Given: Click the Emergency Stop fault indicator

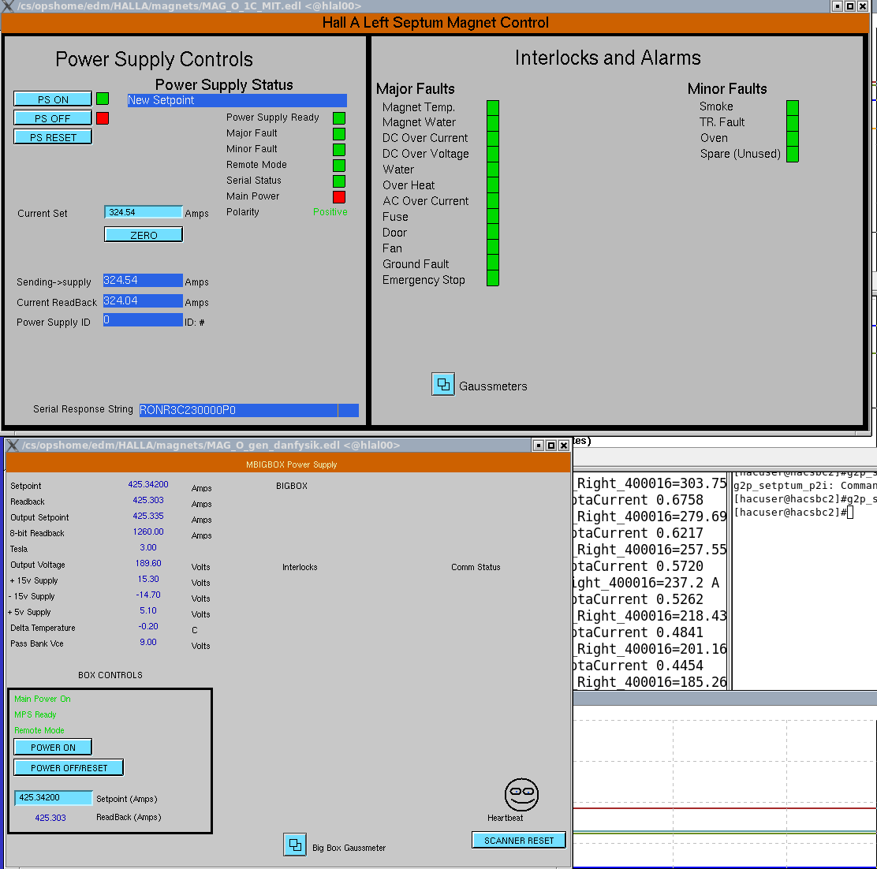Looking at the screenshot, I should [493, 279].
